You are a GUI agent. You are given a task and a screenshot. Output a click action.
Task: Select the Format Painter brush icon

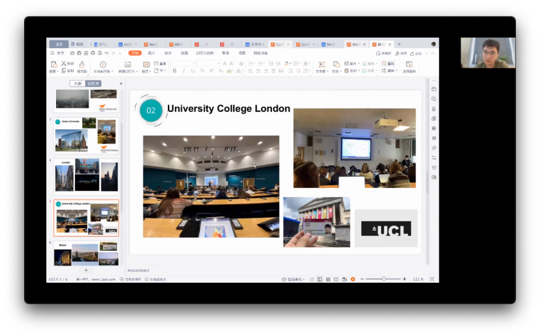coord(82,64)
